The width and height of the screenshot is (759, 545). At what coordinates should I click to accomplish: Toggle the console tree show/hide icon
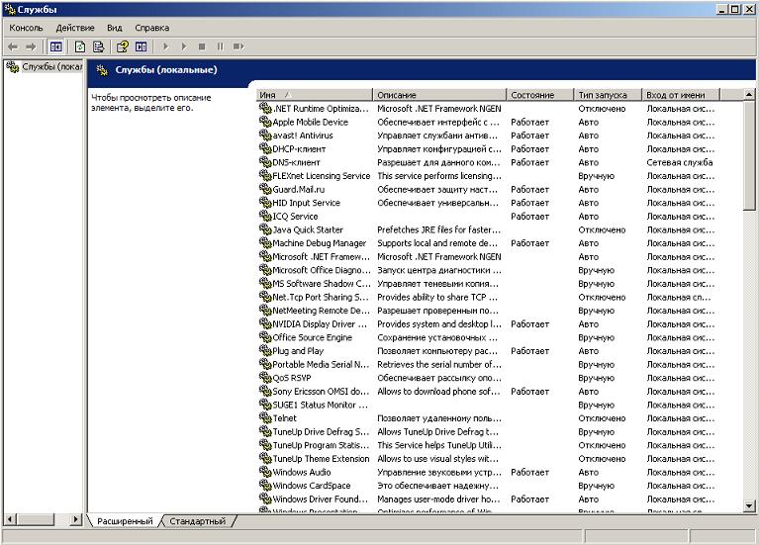[x=56, y=46]
